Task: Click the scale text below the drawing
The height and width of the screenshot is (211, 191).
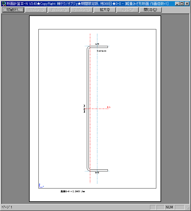Action: click(x=73, y=192)
